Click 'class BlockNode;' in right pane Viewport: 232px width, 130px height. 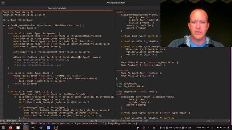click(127, 83)
